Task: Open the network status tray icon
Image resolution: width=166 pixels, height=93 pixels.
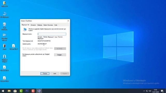Action: coord(147,91)
